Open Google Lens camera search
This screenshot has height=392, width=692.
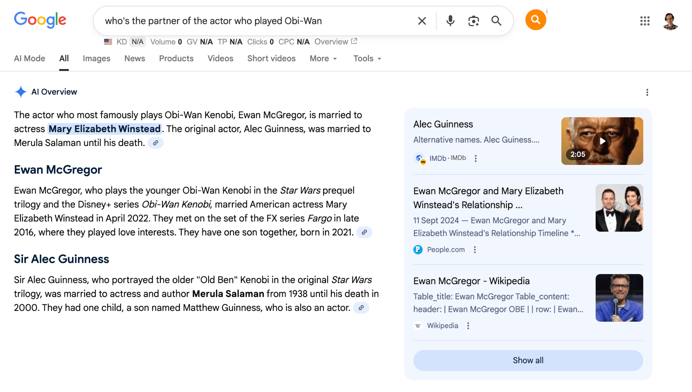coord(473,21)
